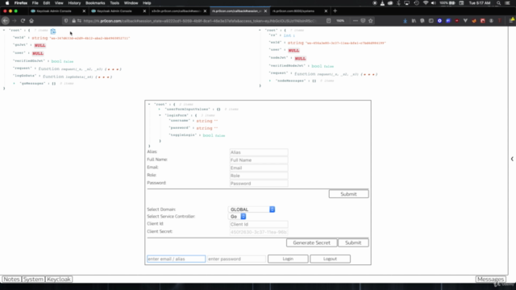
Task: Reset zoom via the 160% indicator
Action: pos(340,21)
